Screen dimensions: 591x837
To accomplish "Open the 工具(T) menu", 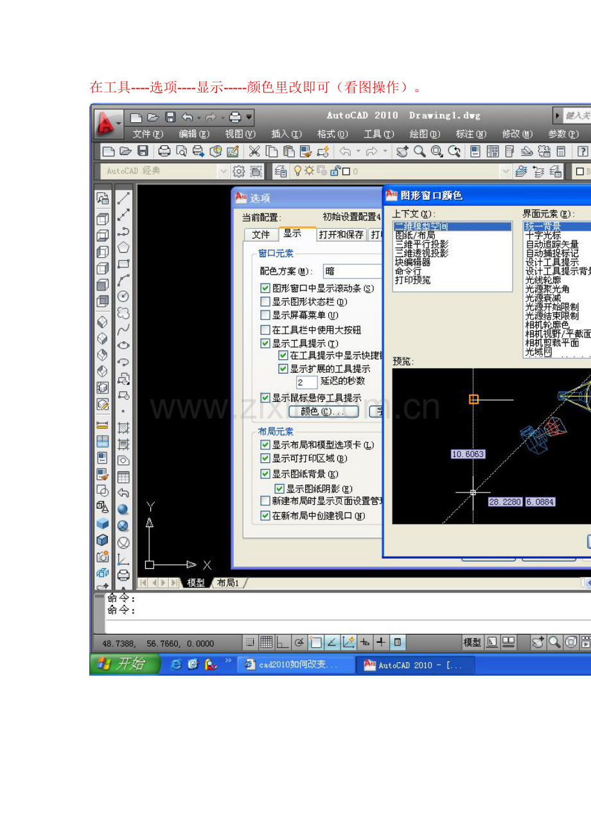I will pyautogui.click(x=378, y=134).
